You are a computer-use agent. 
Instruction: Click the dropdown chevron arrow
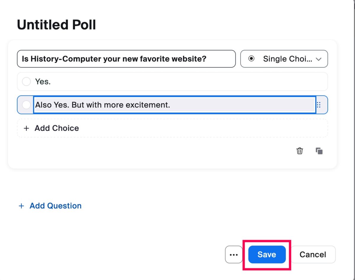coord(319,59)
